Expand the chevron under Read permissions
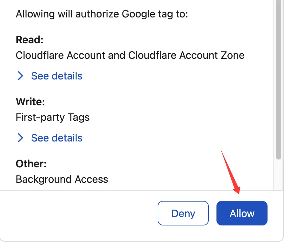The width and height of the screenshot is (305, 250). (20, 76)
